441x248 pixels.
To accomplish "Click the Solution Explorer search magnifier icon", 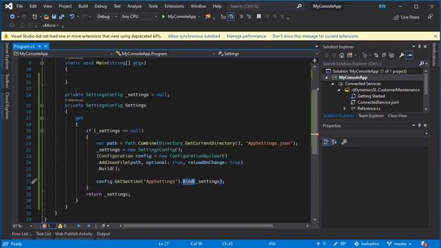I will tap(422, 63).
